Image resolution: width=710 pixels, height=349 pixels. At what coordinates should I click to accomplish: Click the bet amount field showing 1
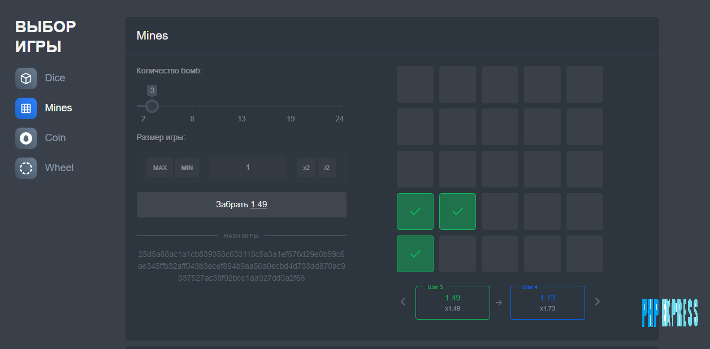pyautogui.click(x=248, y=167)
